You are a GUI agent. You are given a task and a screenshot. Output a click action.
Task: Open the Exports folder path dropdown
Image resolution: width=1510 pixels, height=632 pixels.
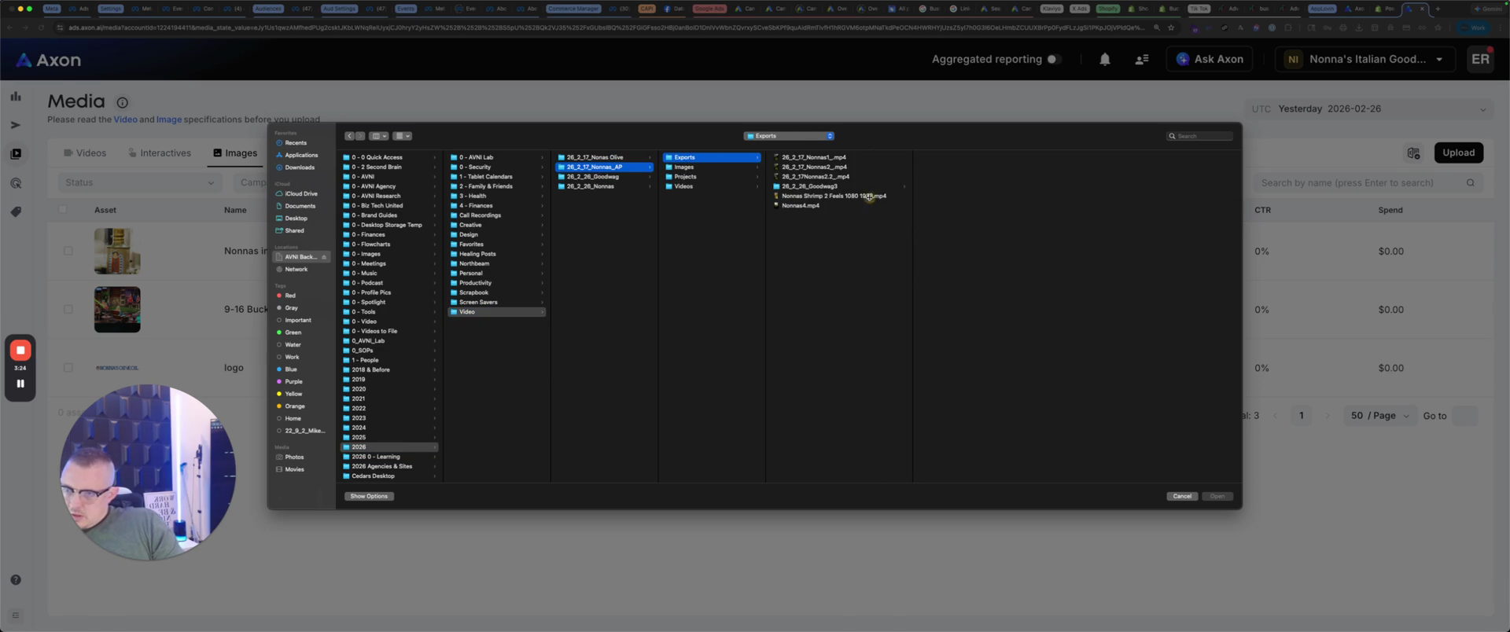789,136
